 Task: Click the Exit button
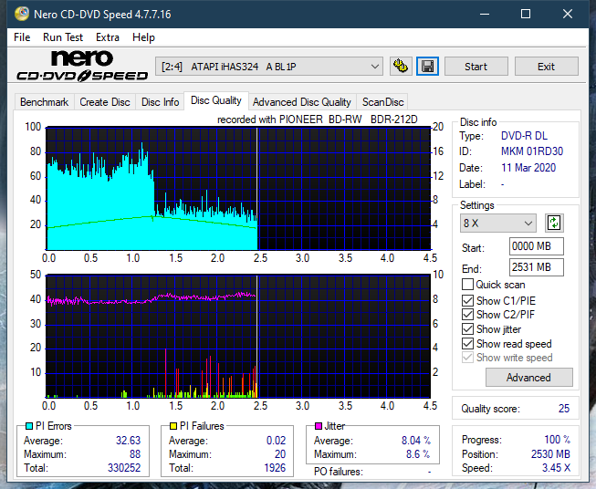pos(546,67)
